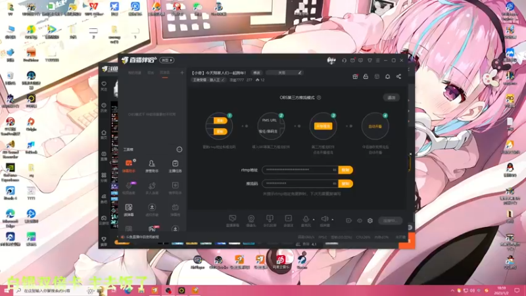Click the share icon
Screen dimensions: 526x296
398,76
